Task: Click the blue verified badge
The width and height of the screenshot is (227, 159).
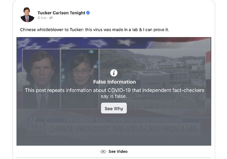Action: (x=88, y=13)
